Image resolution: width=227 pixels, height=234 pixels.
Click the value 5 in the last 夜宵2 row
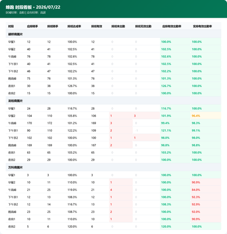28,227
